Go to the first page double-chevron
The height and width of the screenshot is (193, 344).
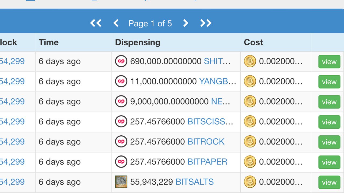96,23
